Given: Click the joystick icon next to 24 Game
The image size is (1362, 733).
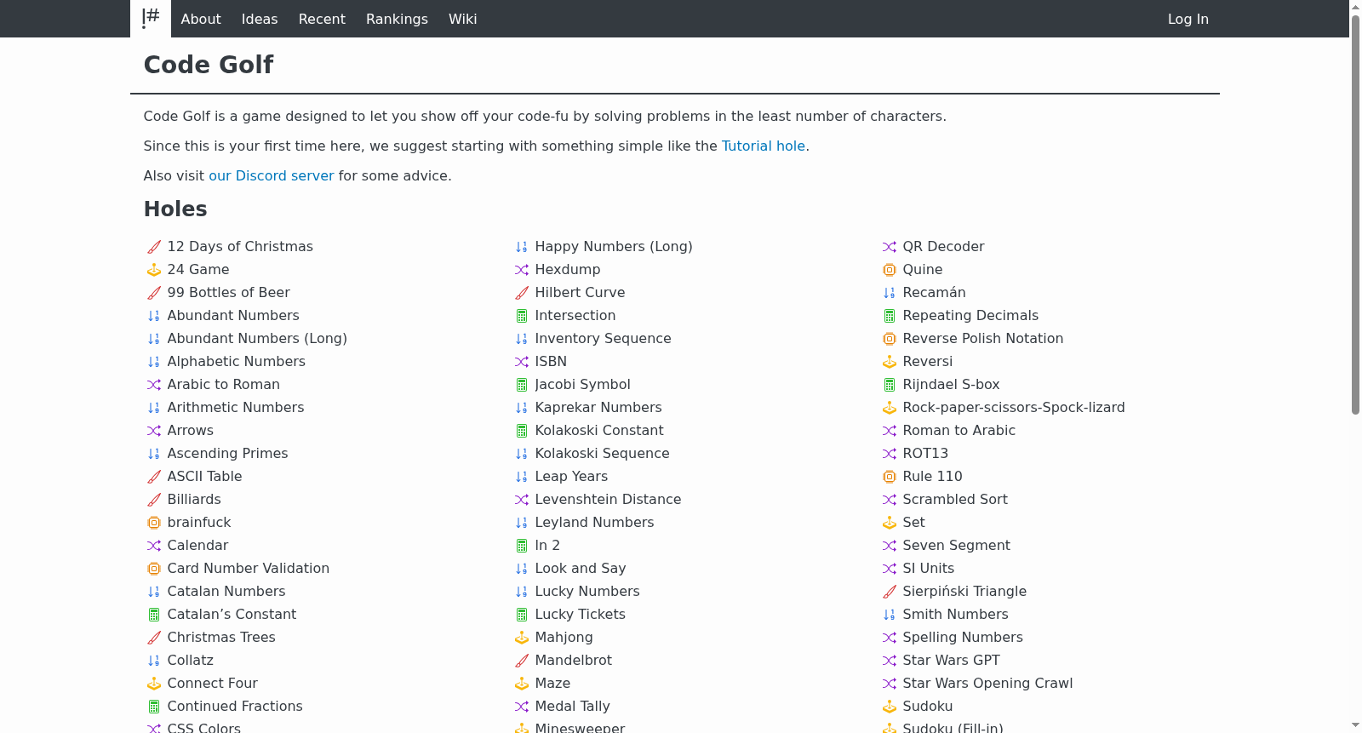Looking at the screenshot, I should pyautogui.click(x=154, y=270).
